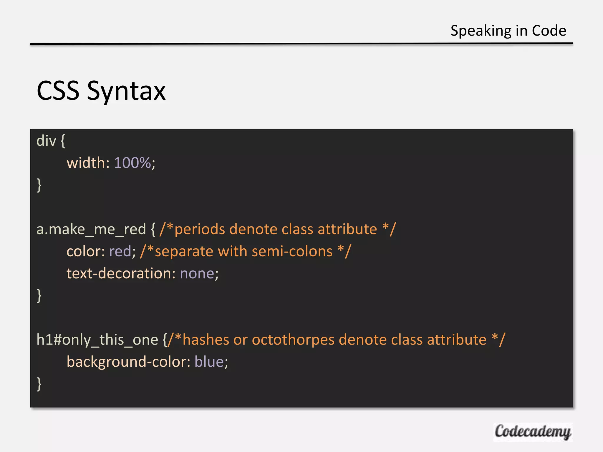Click the 'periods denote class attribute' comment
The image size is (603, 452).
tap(278, 229)
